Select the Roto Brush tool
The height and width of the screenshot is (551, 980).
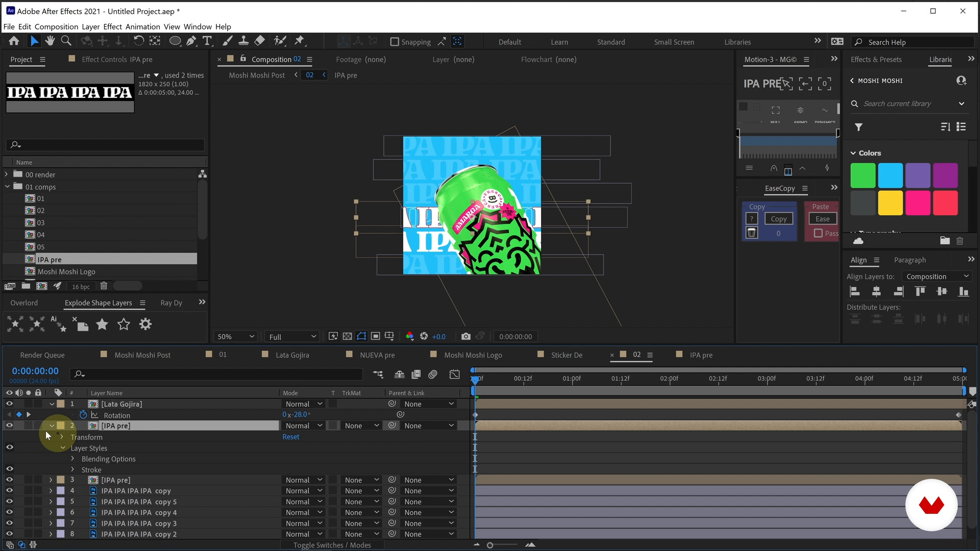click(x=280, y=41)
